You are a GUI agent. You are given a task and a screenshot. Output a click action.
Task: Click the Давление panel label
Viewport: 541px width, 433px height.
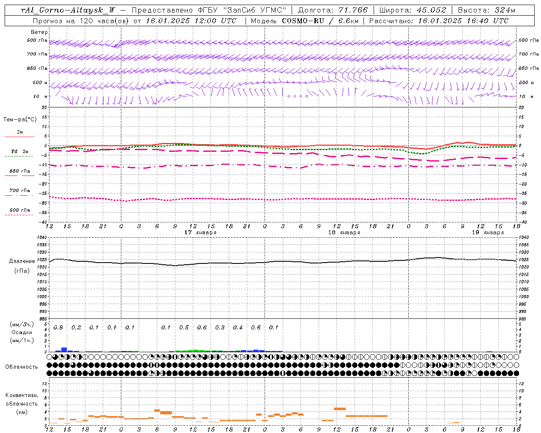pos(22,261)
